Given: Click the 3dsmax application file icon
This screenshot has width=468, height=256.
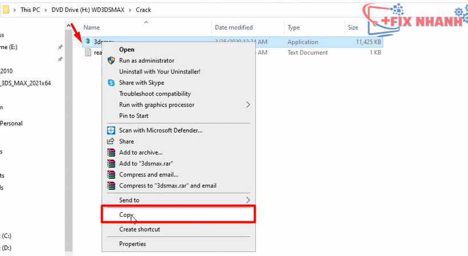Looking at the screenshot, I should pos(88,42).
